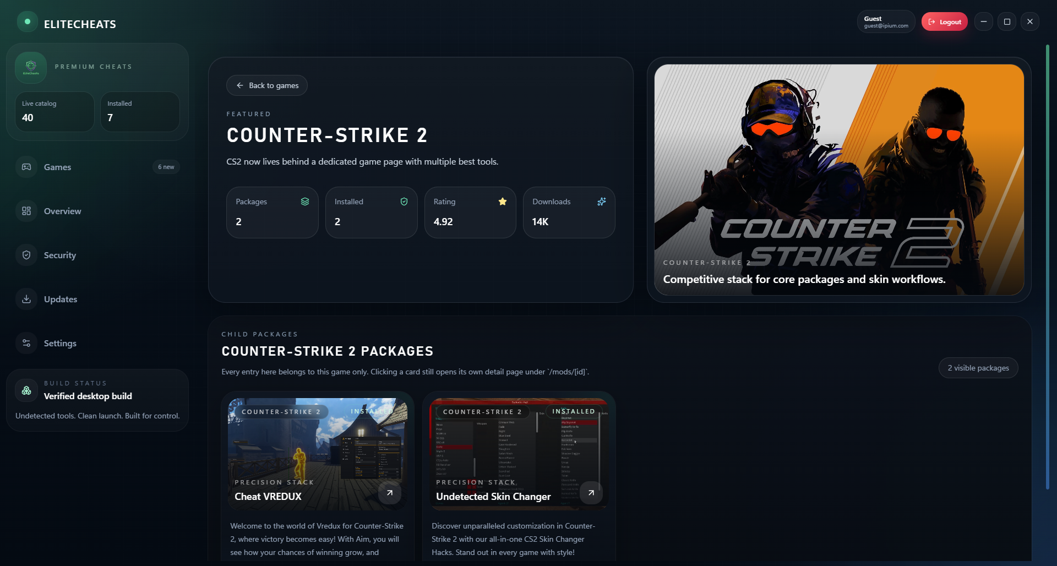Close the EliteCheats window
This screenshot has height=566, width=1057.
pos(1030,22)
